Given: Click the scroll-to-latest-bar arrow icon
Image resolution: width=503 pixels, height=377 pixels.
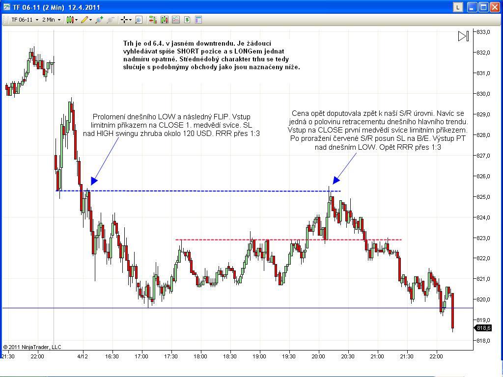Looking at the screenshot, I should click(464, 36).
